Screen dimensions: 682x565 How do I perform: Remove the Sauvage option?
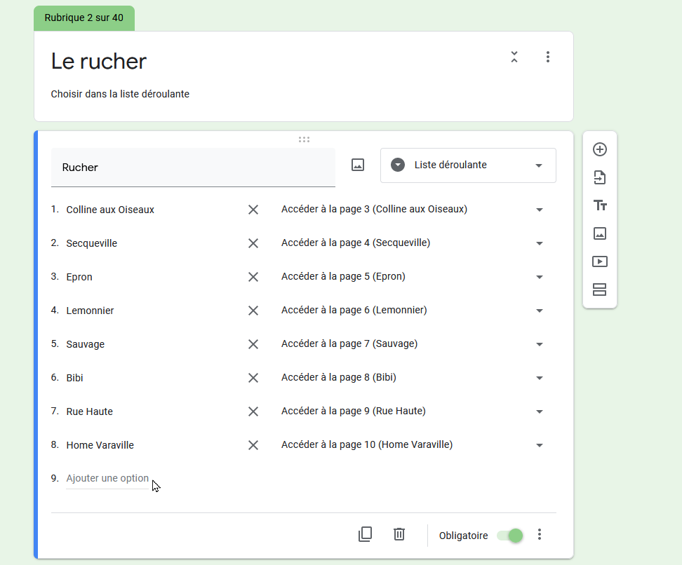(253, 344)
